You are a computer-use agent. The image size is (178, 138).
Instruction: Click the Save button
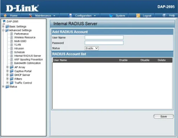(164, 116)
